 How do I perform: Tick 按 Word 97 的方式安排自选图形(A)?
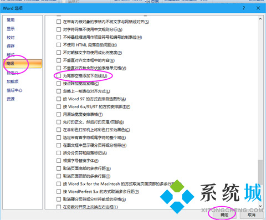click(x=59, y=99)
